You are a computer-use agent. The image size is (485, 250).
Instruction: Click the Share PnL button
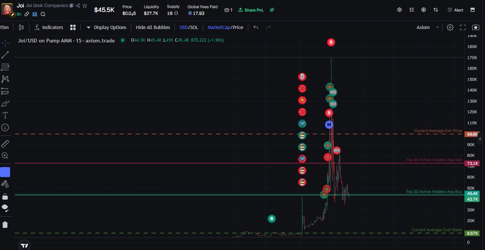(251, 10)
